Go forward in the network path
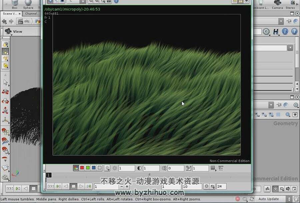This screenshot has width=300, height=203. click(x=11, y=21)
